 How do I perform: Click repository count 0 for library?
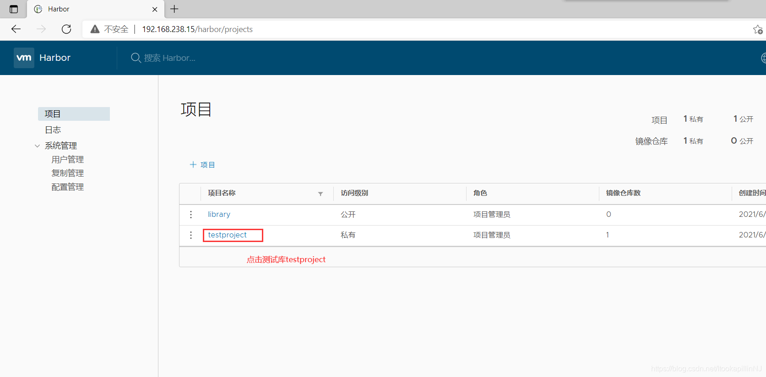[608, 214]
